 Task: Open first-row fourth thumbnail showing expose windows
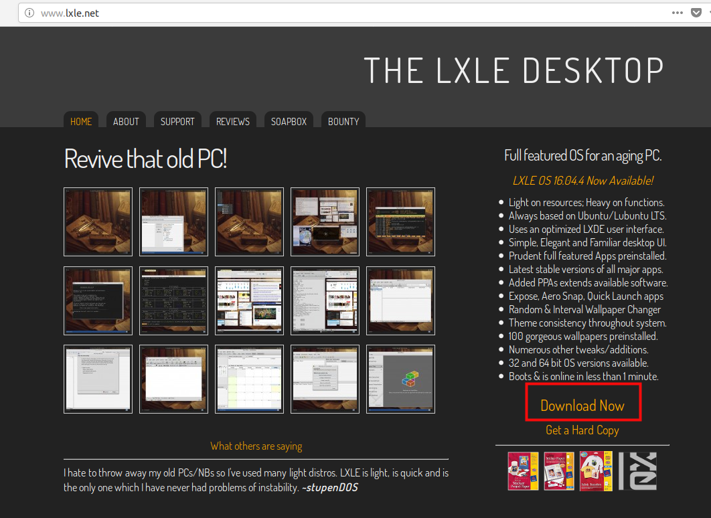325,222
